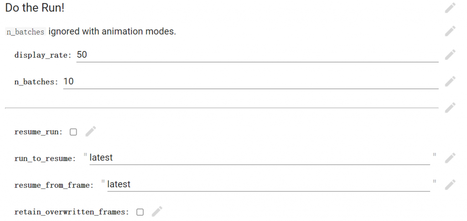Click pencil icon next to resume_run checkbox
The height and width of the screenshot is (221, 467).
tap(91, 131)
